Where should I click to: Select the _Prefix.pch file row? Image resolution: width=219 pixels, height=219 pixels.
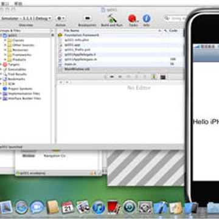(121, 50)
